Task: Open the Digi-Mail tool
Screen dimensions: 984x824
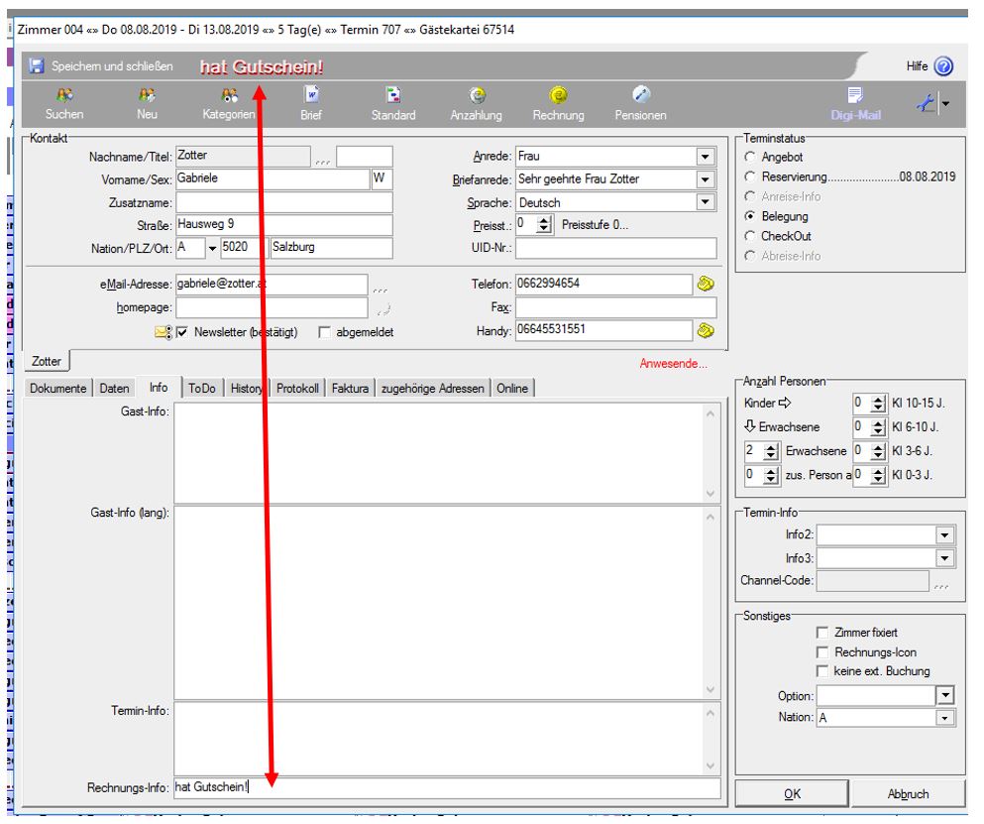Action: [x=856, y=104]
